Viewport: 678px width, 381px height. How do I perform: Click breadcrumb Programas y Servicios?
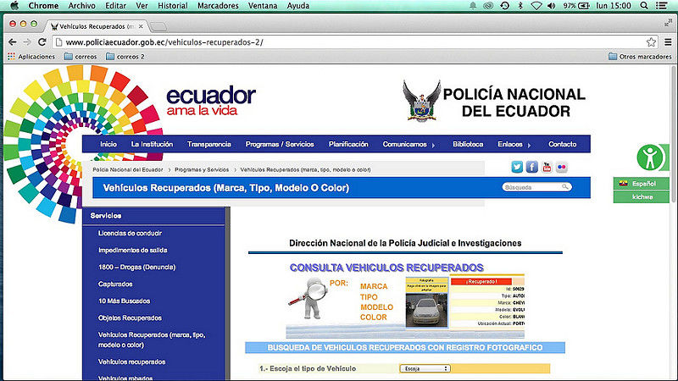[x=202, y=170]
